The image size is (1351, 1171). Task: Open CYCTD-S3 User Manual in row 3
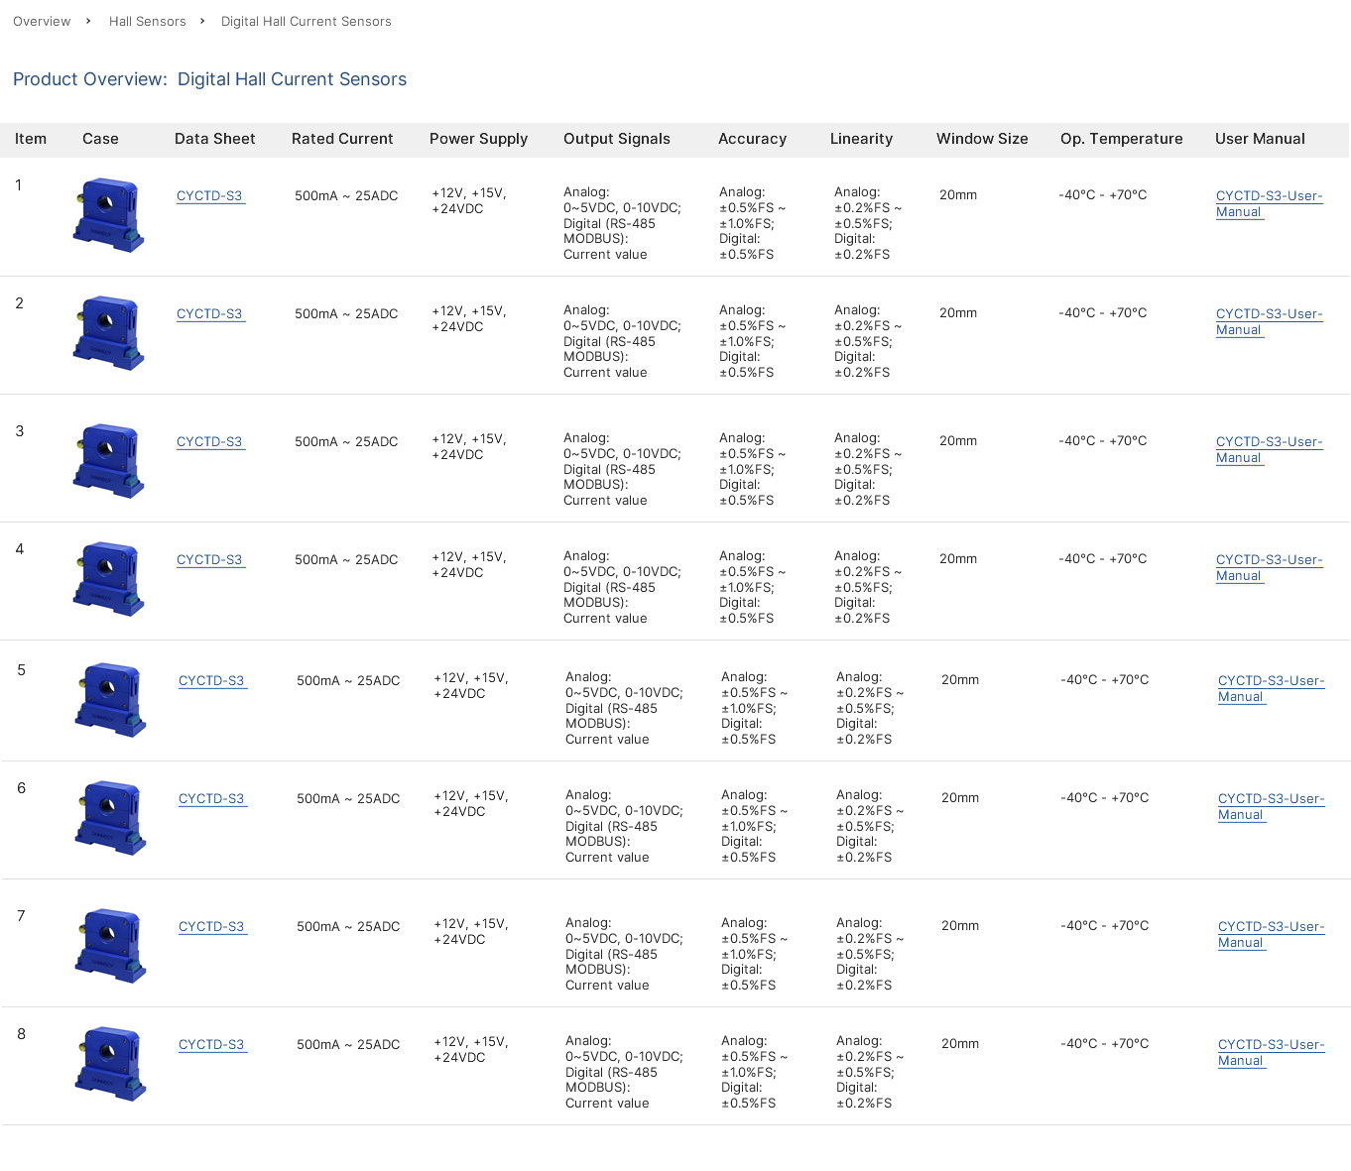coord(1269,449)
